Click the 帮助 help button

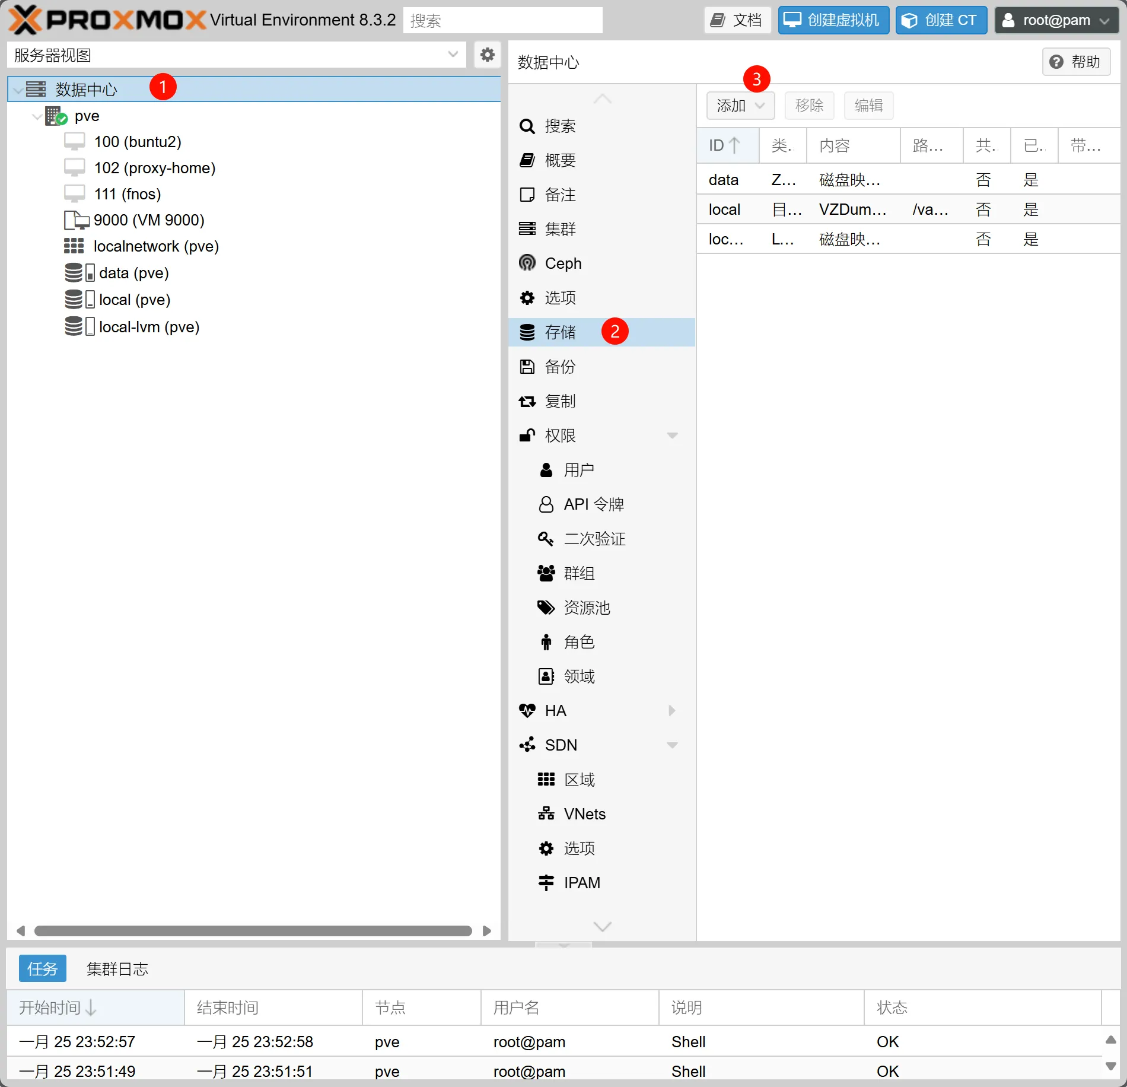pos(1075,62)
